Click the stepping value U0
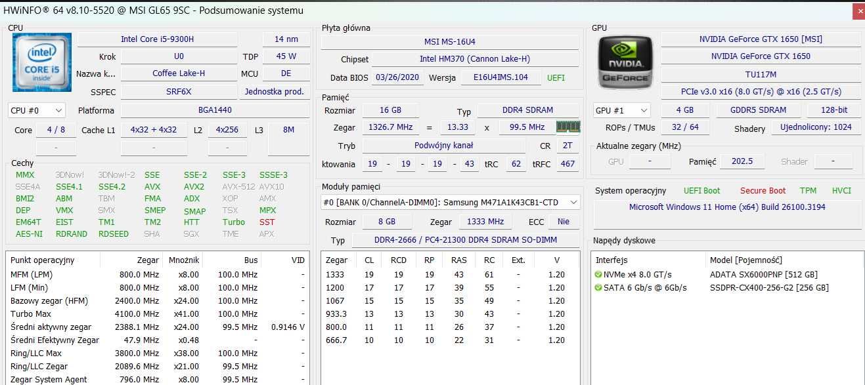 click(x=179, y=56)
